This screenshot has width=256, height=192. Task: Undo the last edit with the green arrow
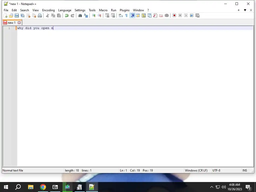[x=66, y=15]
